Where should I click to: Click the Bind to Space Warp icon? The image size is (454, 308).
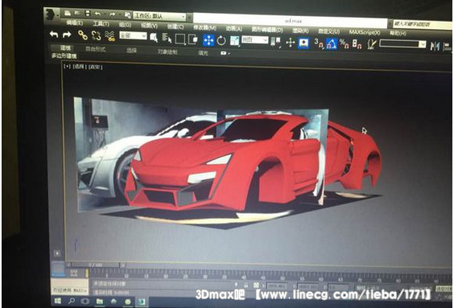point(109,36)
